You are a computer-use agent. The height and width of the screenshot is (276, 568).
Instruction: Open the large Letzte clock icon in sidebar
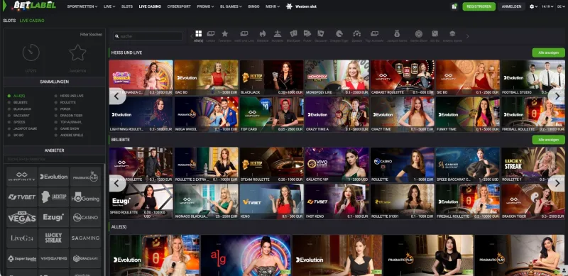31,53
